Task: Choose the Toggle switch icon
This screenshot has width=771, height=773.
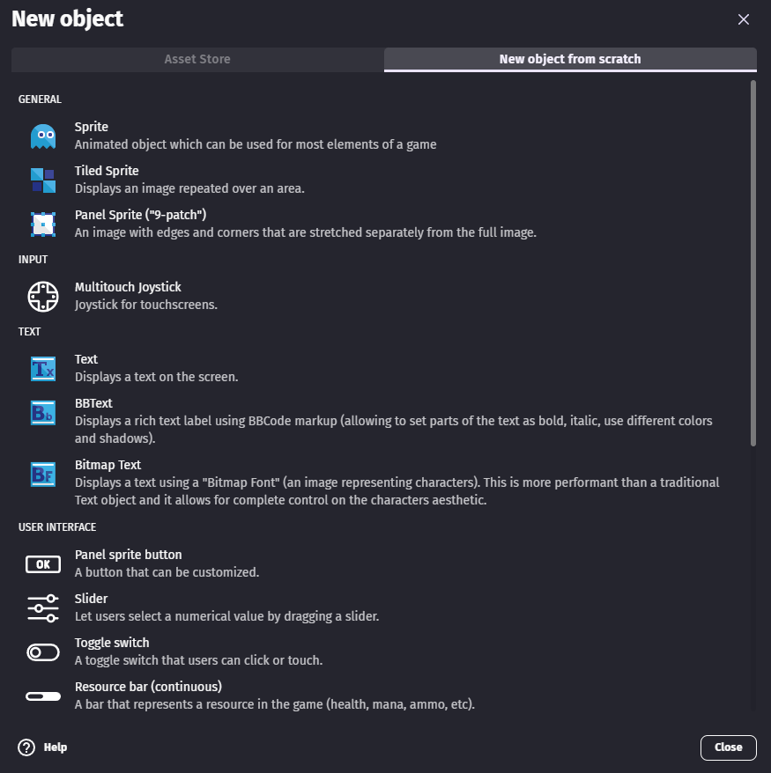Action: [42, 652]
